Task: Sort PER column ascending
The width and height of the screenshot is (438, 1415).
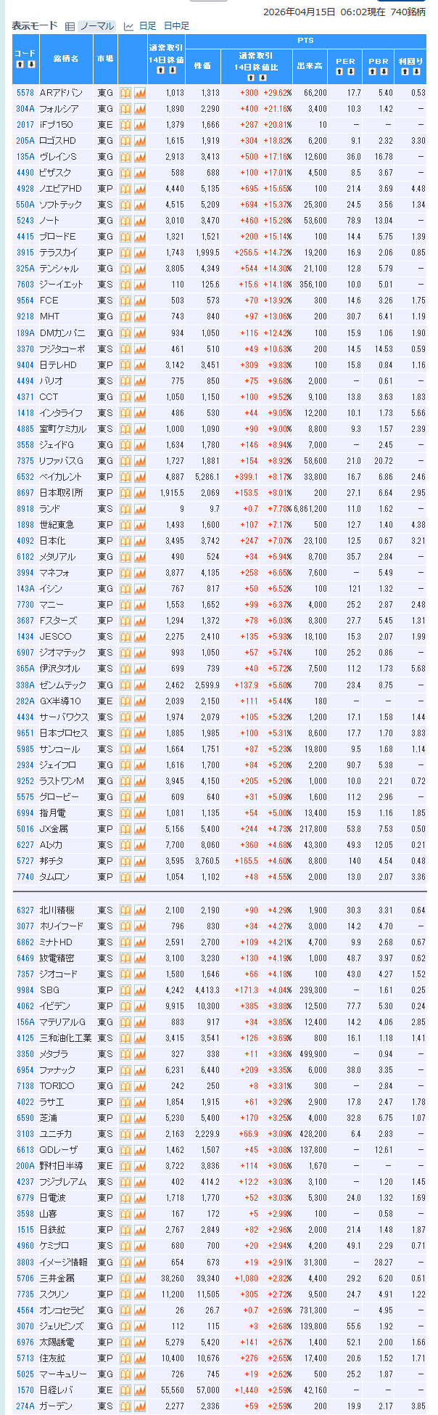Action: click(340, 71)
